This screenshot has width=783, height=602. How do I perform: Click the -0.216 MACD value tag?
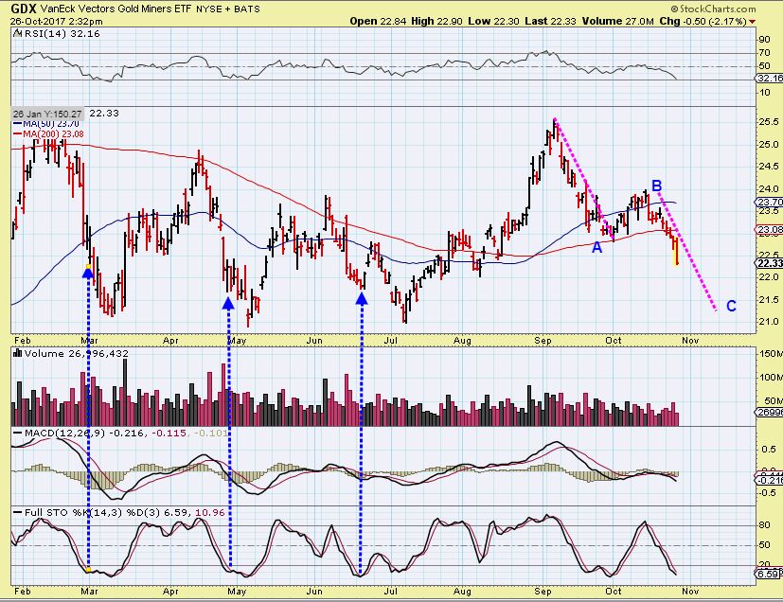point(770,480)
